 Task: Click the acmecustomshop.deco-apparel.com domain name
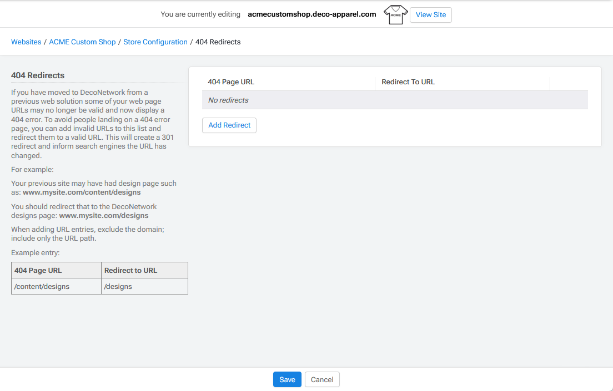tap(311, 14)
